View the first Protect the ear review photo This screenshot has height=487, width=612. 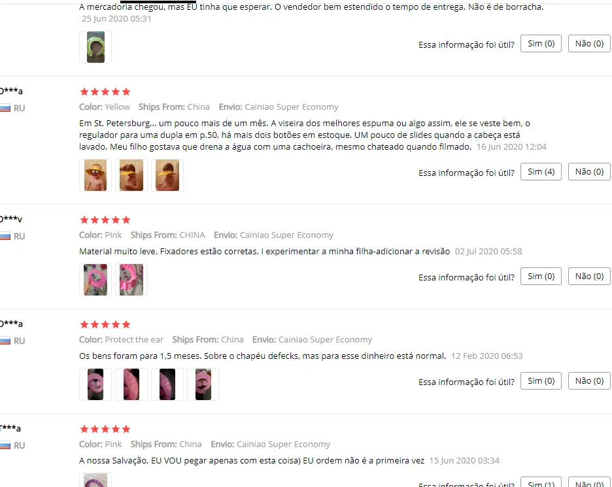coord(95,384)
